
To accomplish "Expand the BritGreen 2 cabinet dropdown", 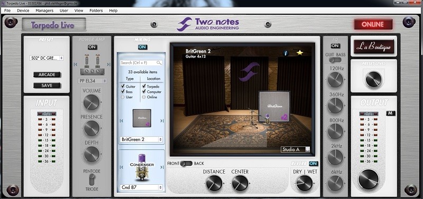I will pos(141,139).
